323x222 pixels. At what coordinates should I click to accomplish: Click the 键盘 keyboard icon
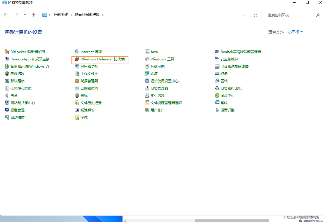point(217,74)
